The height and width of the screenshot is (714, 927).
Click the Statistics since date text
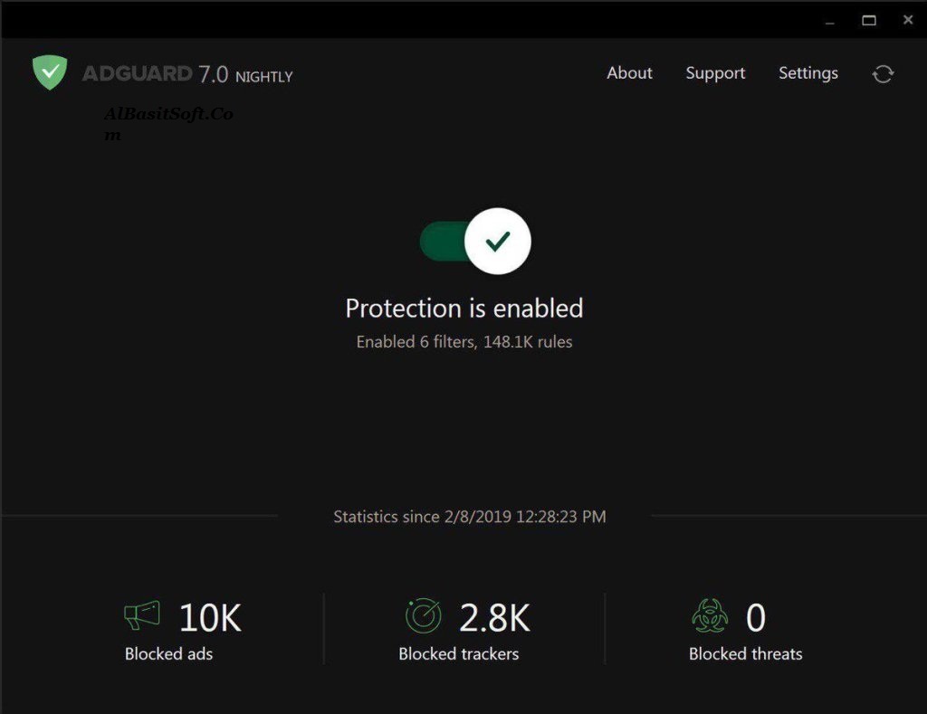[470, 517]
